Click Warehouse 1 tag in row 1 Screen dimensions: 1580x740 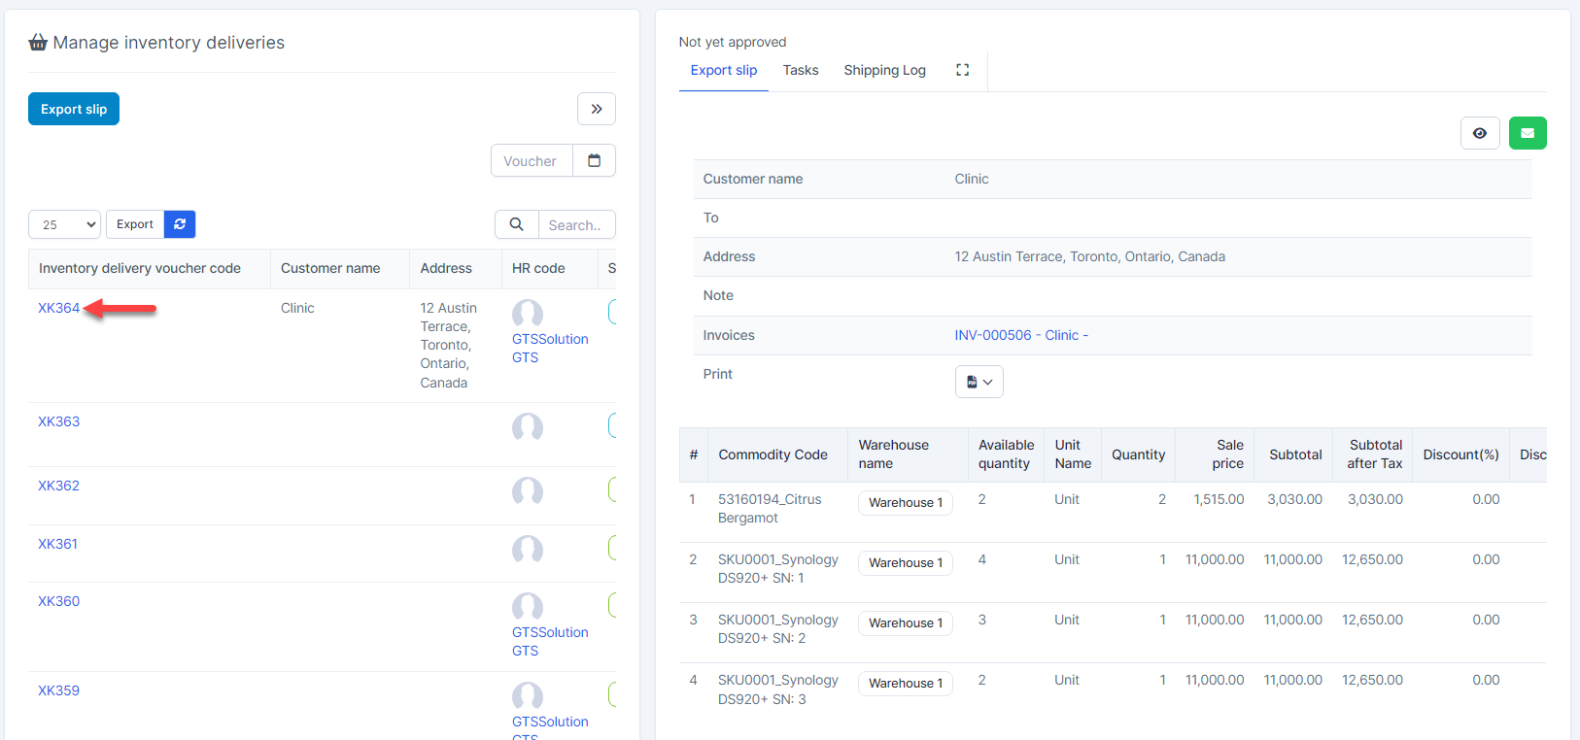pyautogui.click(x=906, y=502)
